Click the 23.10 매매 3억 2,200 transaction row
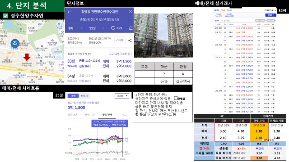289x162 pixels. pyautogui.click(x=245, y=91)
